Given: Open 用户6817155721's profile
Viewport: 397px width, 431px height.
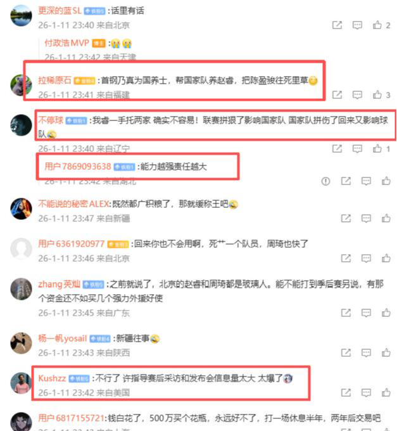Looking at the screenshot, I should tap(71, 418).
